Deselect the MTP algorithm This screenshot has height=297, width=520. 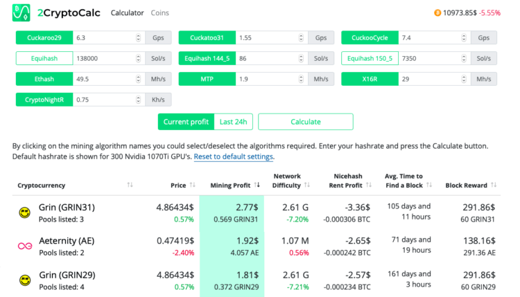[x=207, y=79]
